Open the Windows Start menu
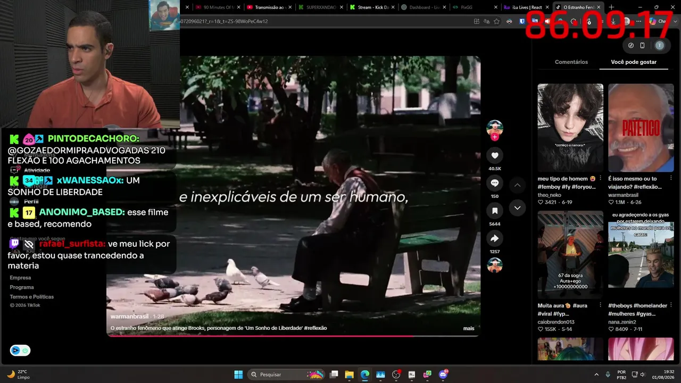The width and height of the screenshot is (681, 383). (238, 374)
